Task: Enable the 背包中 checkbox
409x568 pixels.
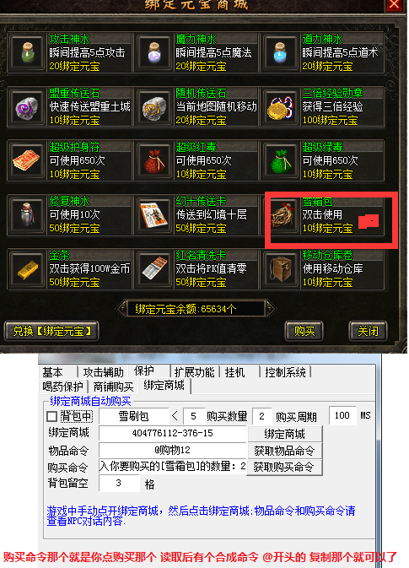Action: 51,416
